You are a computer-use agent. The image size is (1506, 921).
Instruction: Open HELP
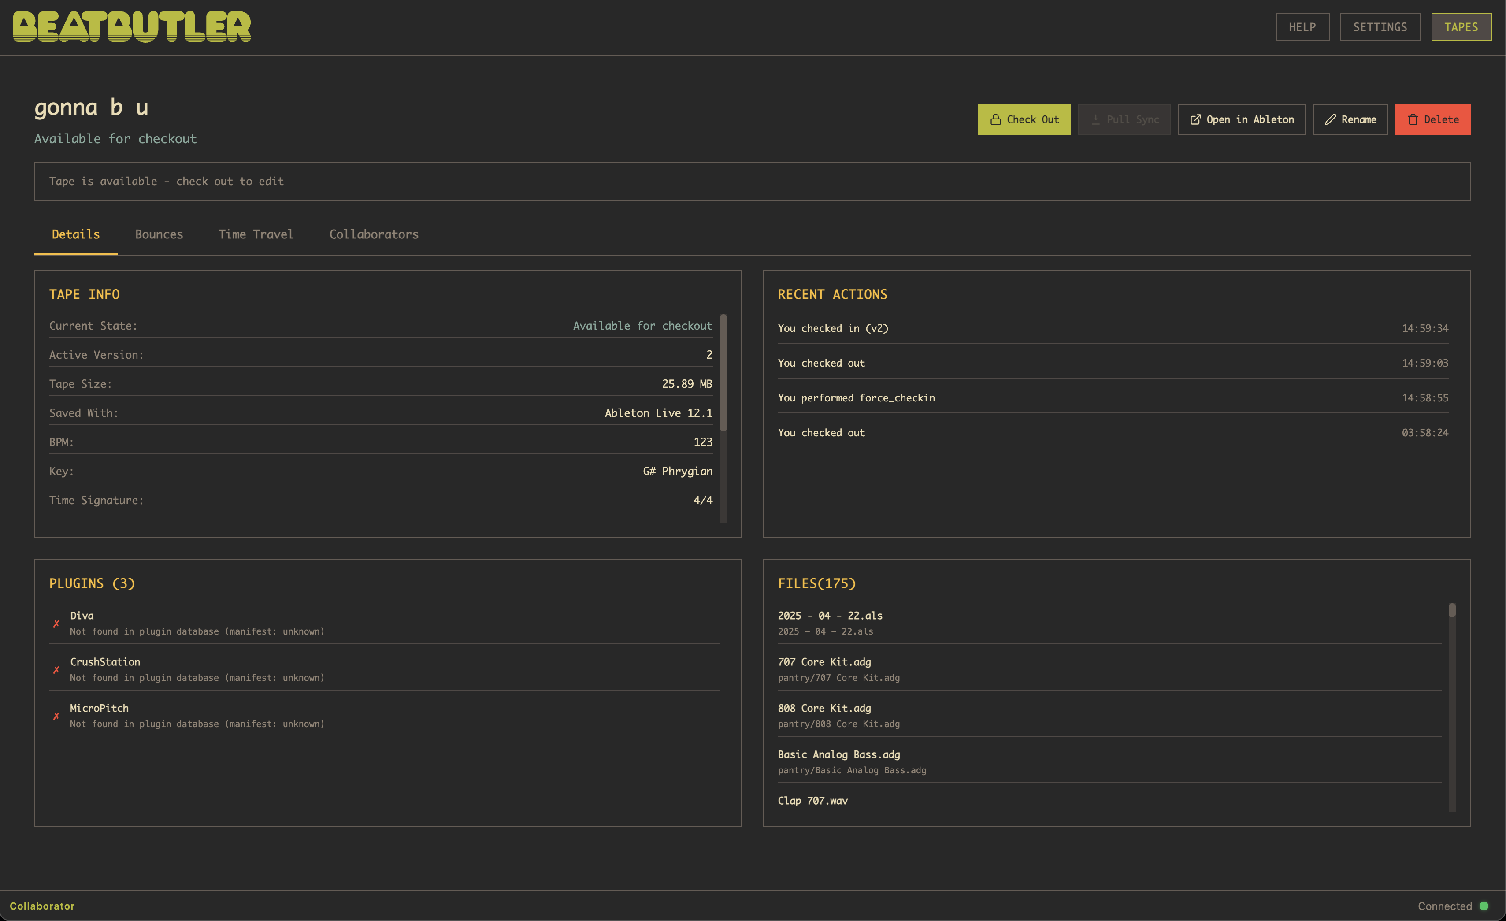[1302, 26]
